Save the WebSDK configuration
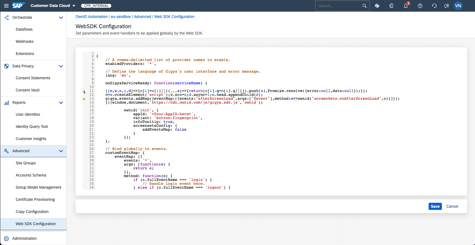Viewport: 475px width, 245px height. pyautogui.click(x=435, y=207)
